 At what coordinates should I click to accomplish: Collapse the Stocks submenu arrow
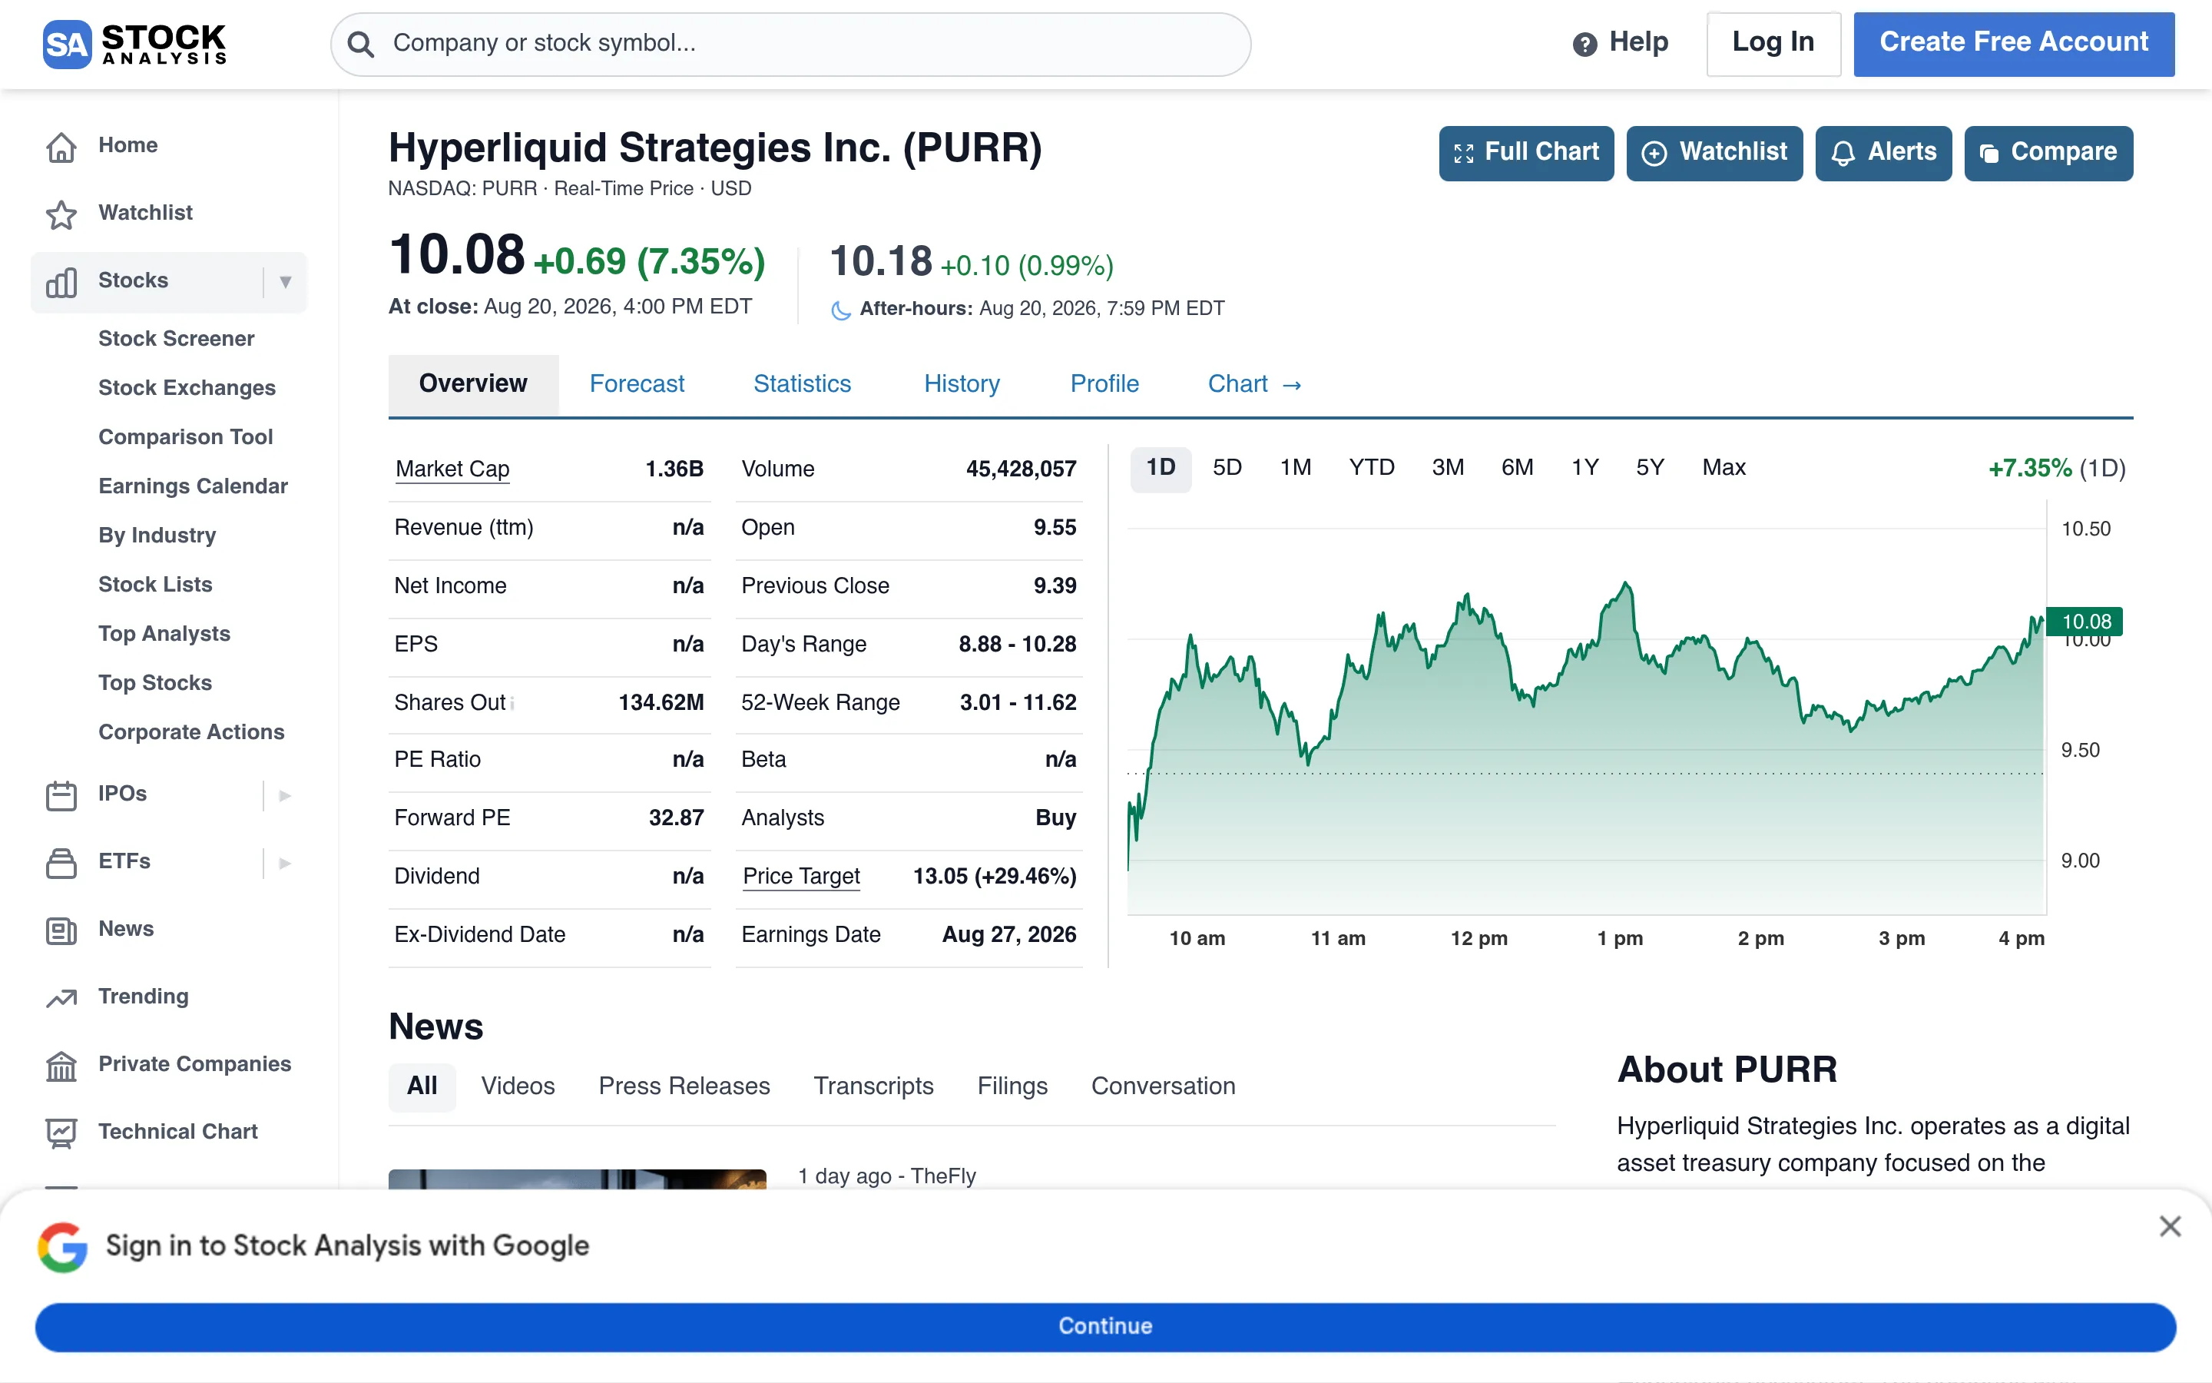tap(285, 282)
